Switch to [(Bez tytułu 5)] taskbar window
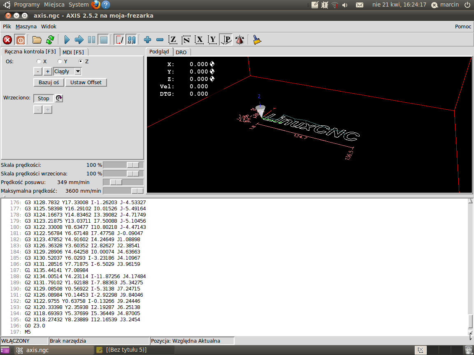 pos(134,350)
